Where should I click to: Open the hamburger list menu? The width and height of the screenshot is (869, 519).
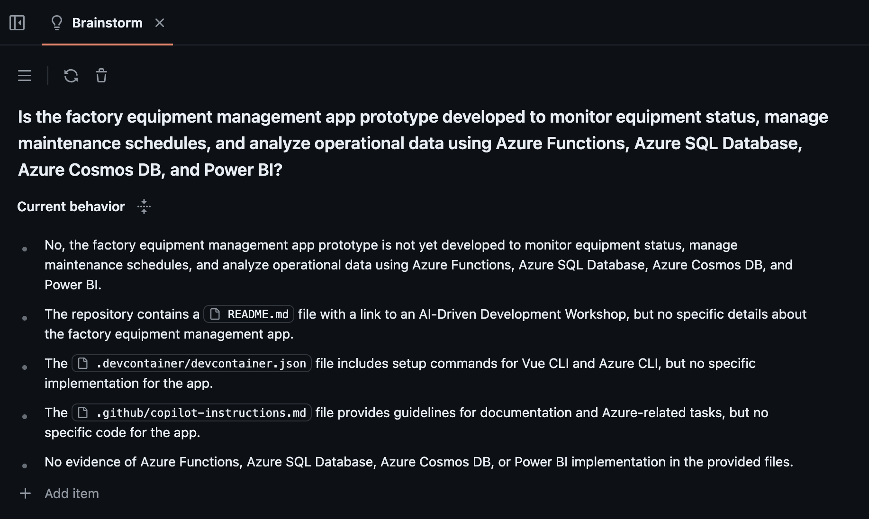tap(25, 76)
